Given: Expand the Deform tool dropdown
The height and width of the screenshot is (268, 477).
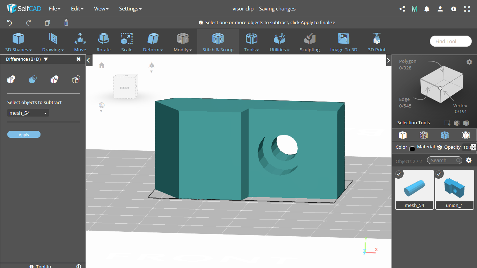Looking at the screenshot, I should pyautogui.click(x=153, y=42).
